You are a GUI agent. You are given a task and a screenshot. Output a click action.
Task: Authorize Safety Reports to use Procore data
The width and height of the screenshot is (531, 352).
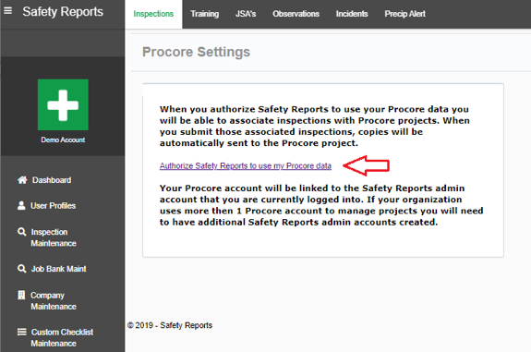[x=246, y=165]
